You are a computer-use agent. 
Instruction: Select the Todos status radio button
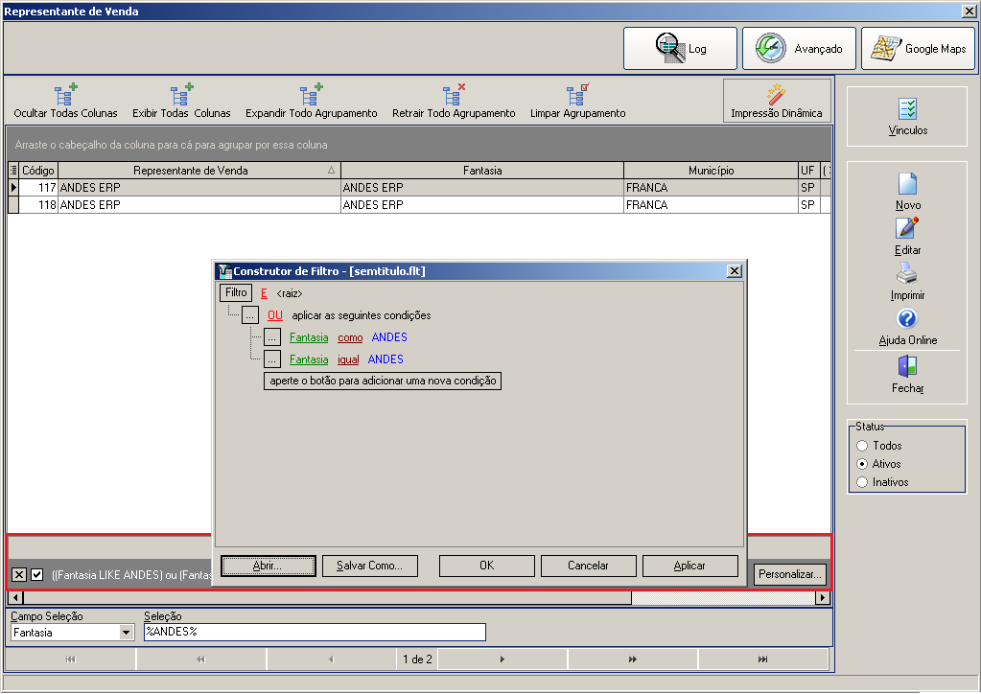(x=862, y=446)
